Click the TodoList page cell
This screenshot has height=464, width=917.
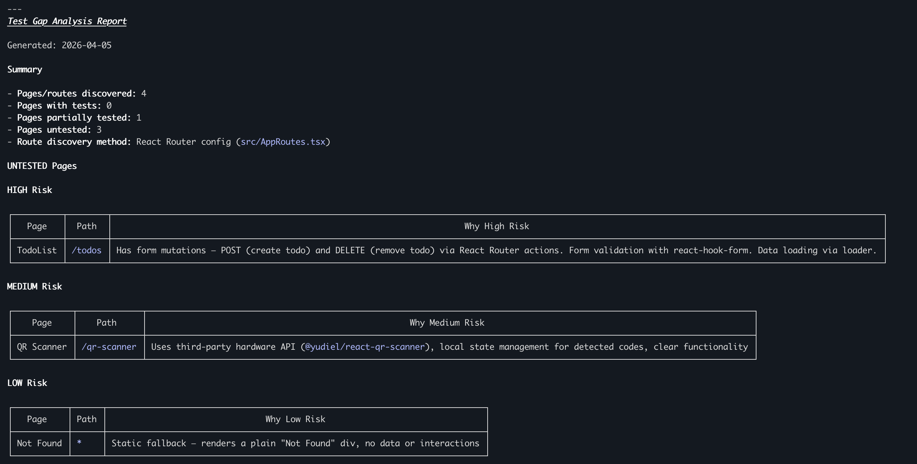pyautogui.click(x=37, y=250)
